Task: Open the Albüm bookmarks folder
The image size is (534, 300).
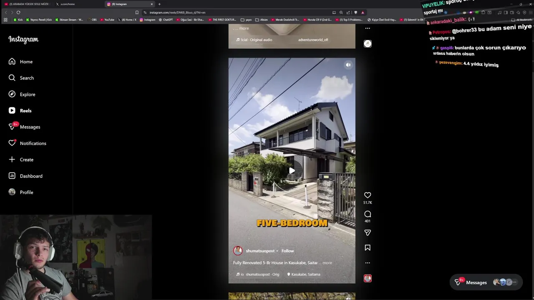Action: coord(262,20)
